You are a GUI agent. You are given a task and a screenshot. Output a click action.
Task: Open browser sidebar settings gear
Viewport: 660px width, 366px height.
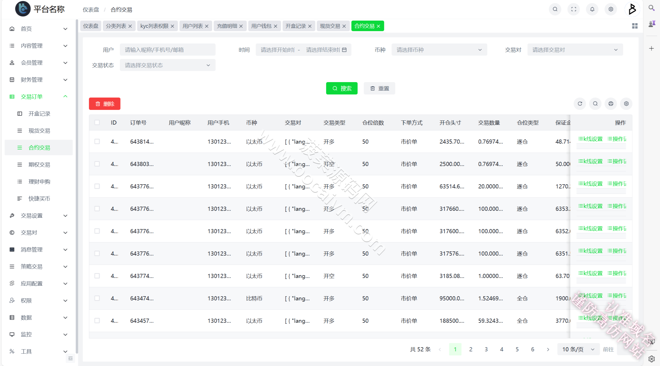(x=651, y=359)
